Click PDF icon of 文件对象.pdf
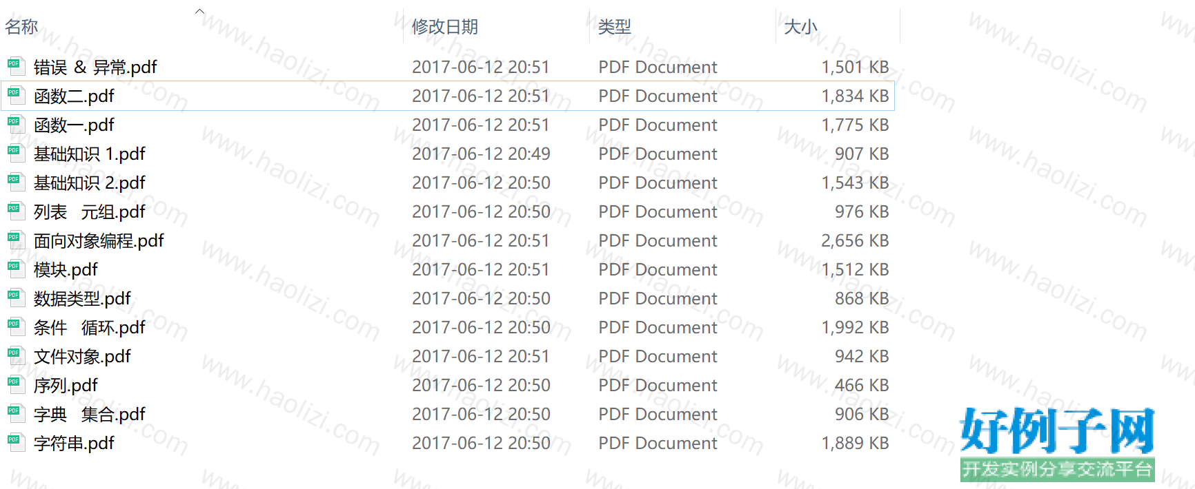The height and width of the screenshot is (489, 1195). 16,356
